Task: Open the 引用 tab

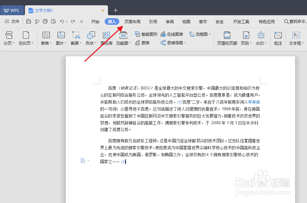Action: click(153, 22)
